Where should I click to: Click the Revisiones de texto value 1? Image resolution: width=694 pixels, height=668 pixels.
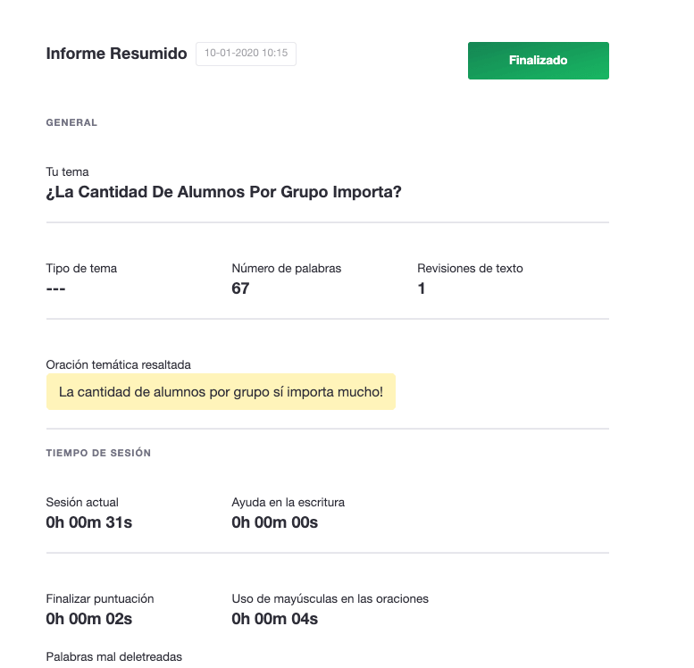click(422, 288)
